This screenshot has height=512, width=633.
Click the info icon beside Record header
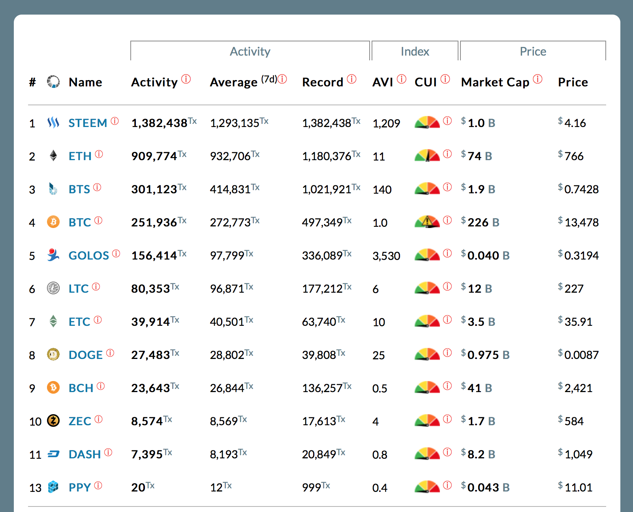point(352,79)
